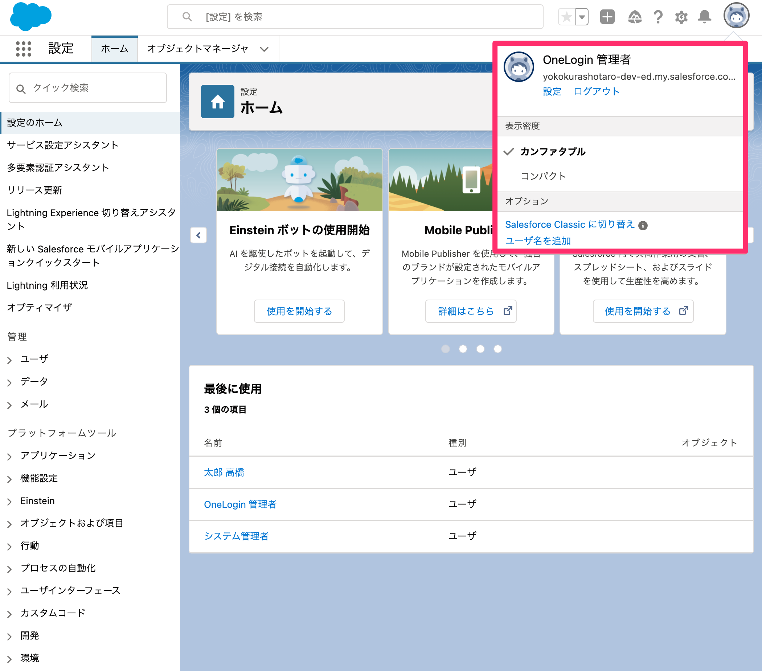
Task: Click the 名前 column header
Action: (213, 443)
